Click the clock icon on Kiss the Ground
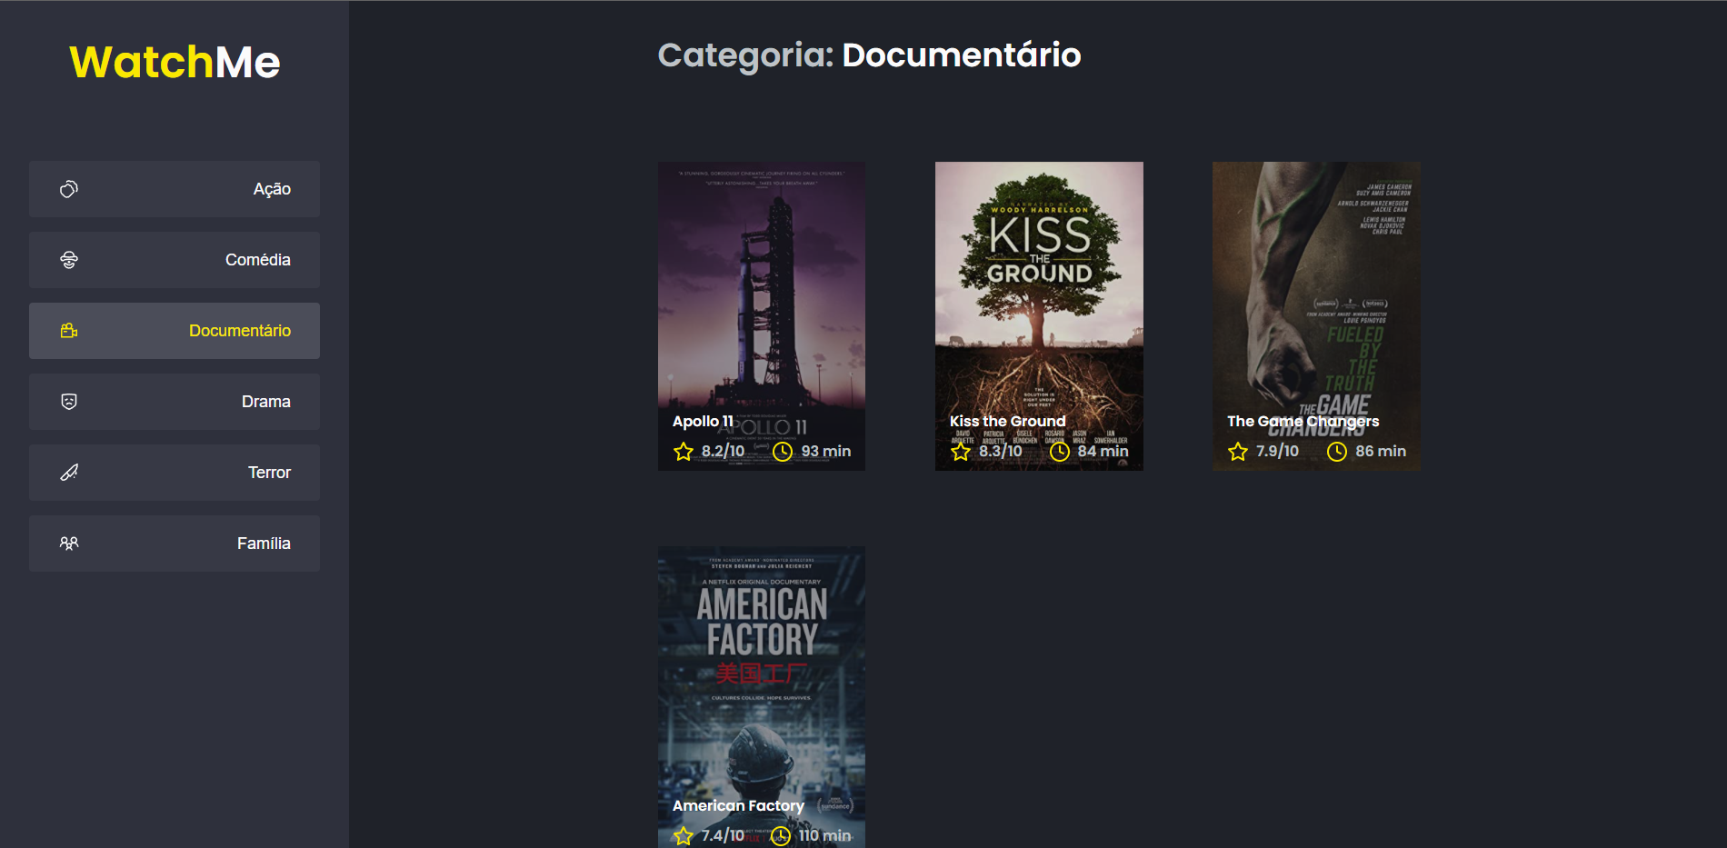The height and width of the screenshot is (848, 1727). click(1060, 452)
